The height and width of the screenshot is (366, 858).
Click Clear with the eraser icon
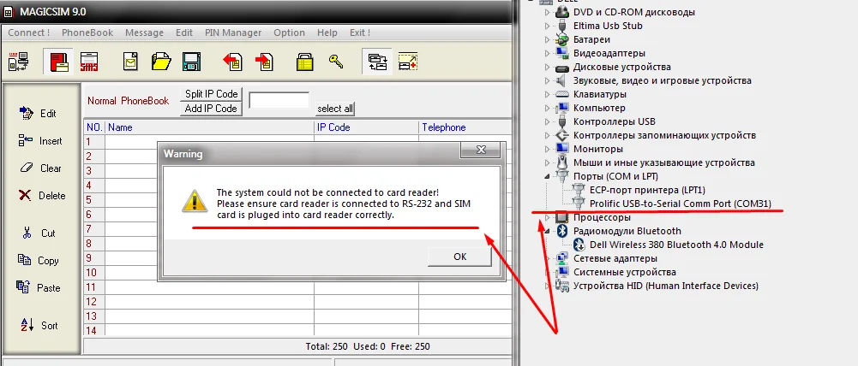click(x=40, y=168)
